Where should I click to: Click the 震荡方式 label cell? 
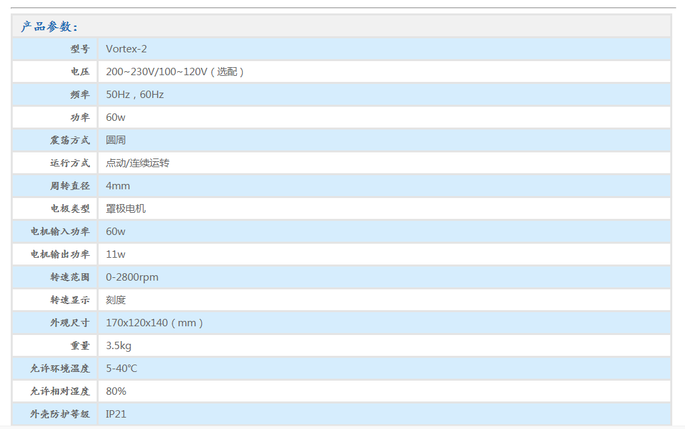click(70, 140)
